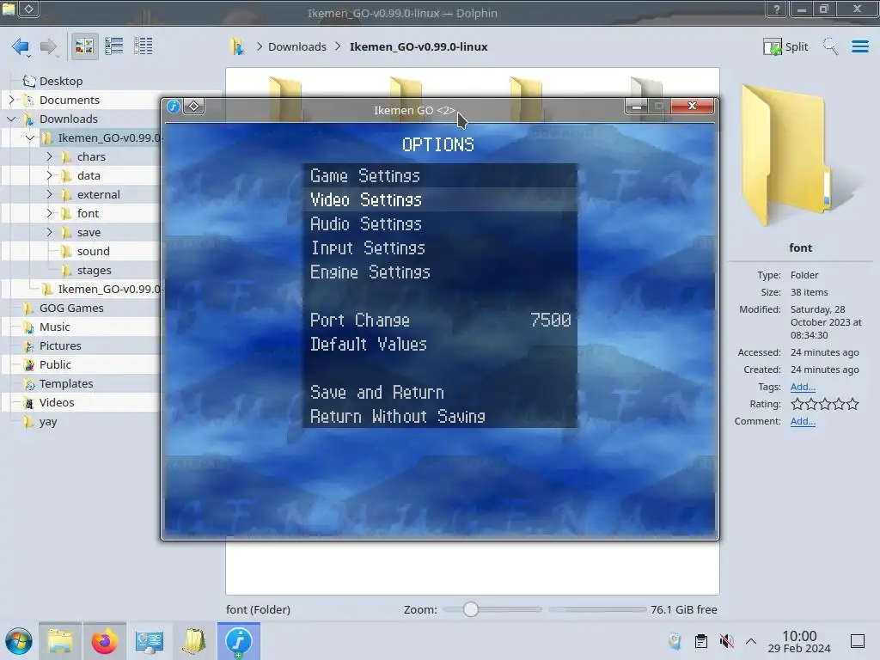Viewport: 880px width, 660px height.
Task: Click the free disk space bar
Action: click(597, 609)
